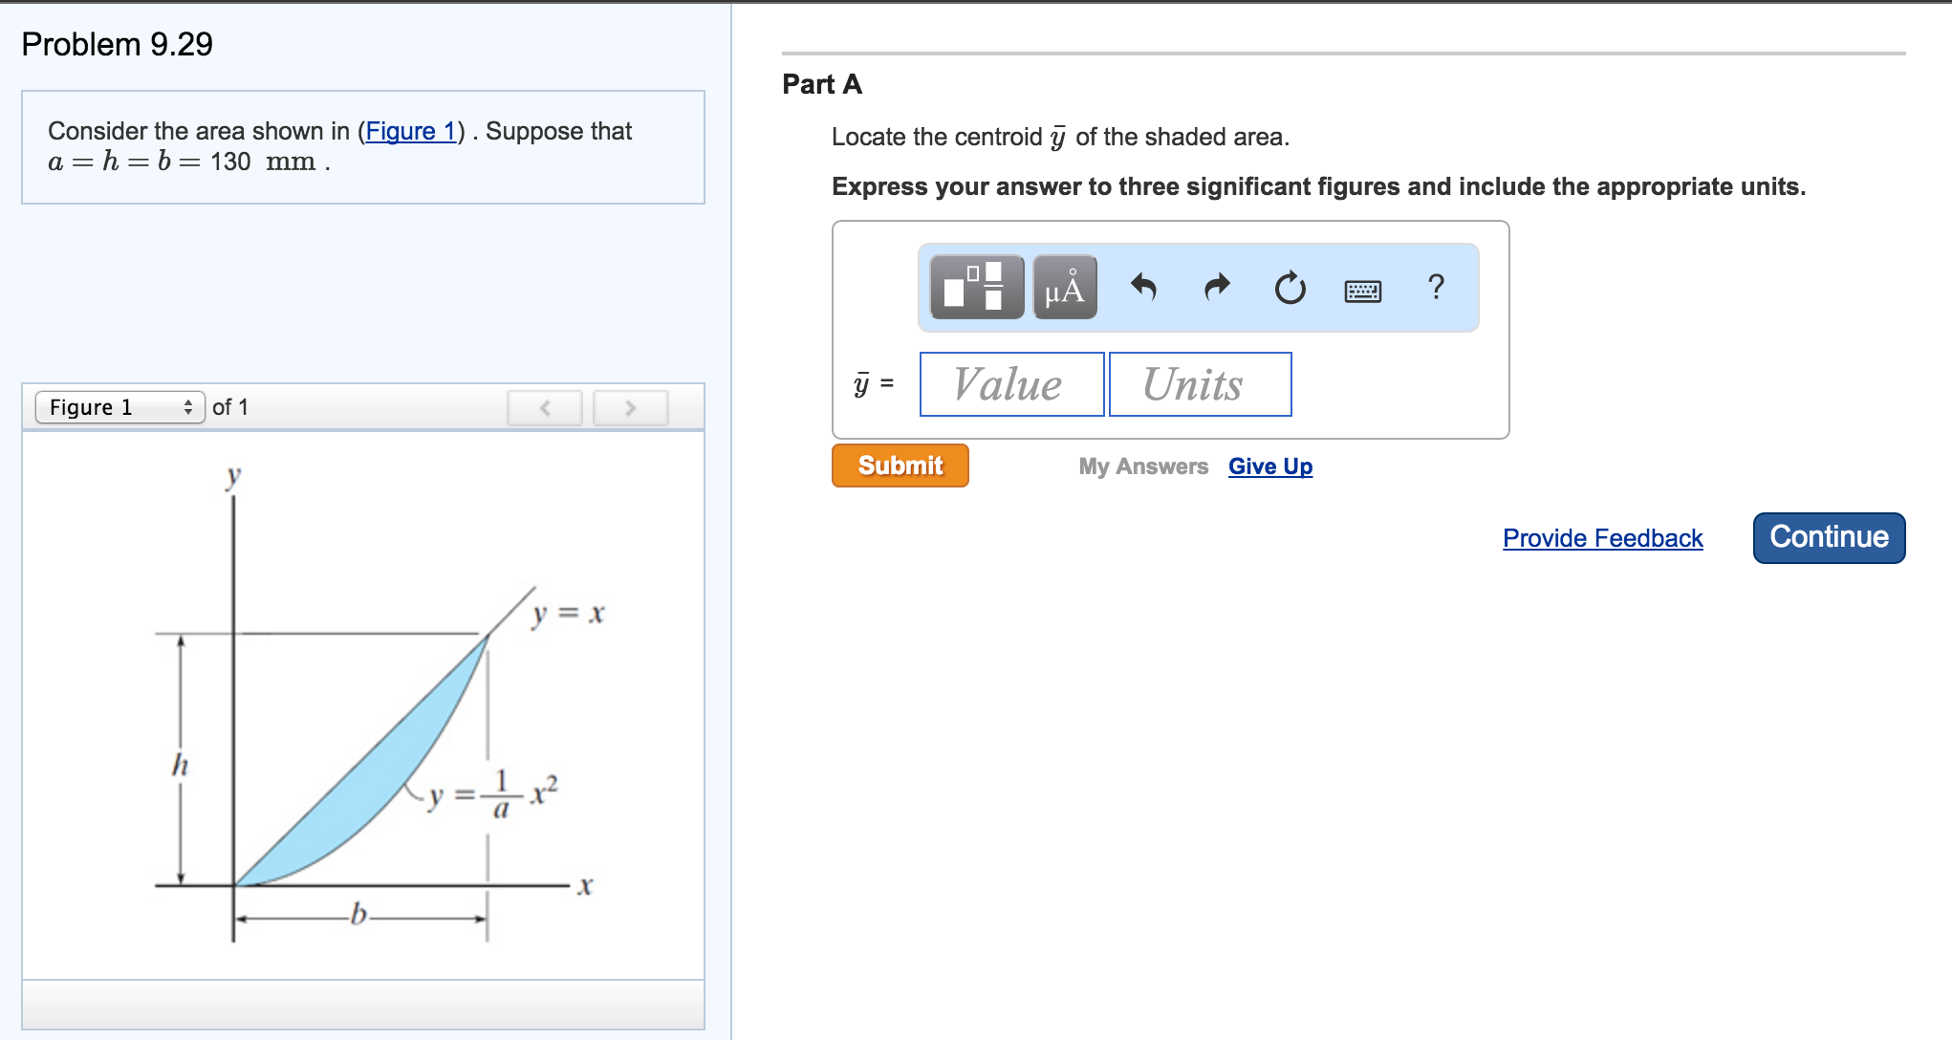Viewport: 1952px width, 1040px height.
Task: Open the math templates button
Action: coord(976,287)
